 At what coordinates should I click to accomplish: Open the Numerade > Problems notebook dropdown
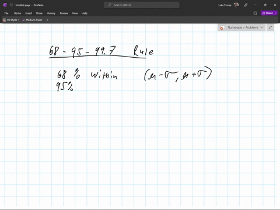pos(242,27)
